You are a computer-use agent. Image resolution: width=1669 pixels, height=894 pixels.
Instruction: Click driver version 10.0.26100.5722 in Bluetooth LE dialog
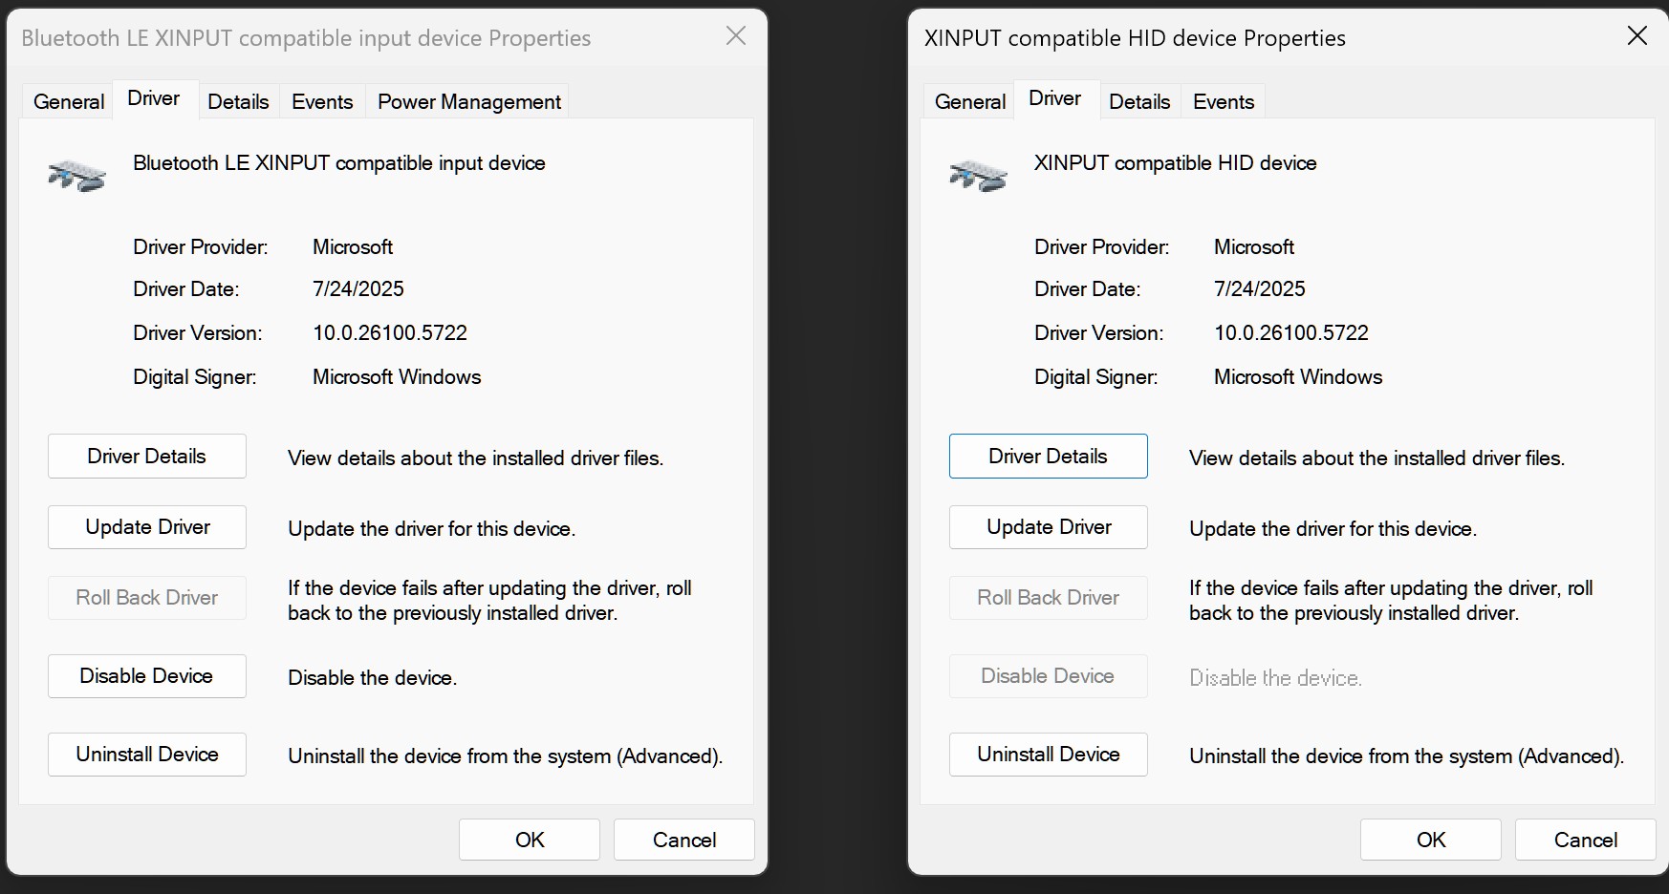pos(390,333)
